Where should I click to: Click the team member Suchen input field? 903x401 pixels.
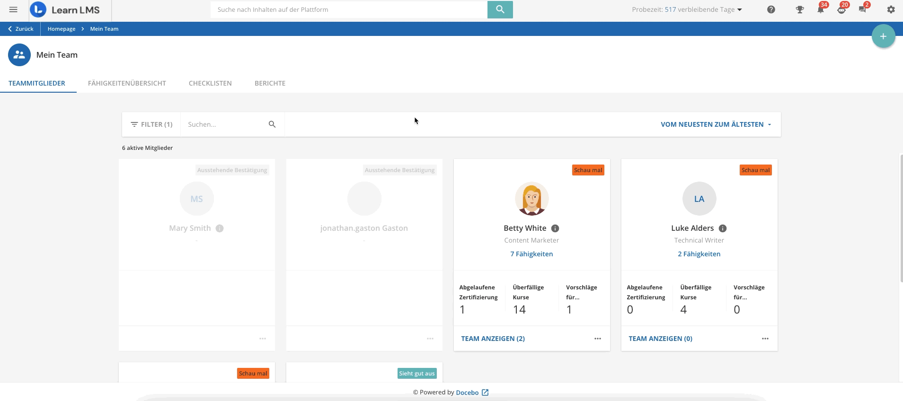point(225,124)
